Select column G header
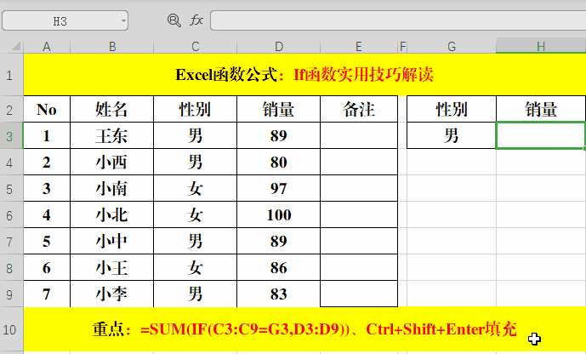Viewport: 586px width, 354px height. click(x=452, y=47)
